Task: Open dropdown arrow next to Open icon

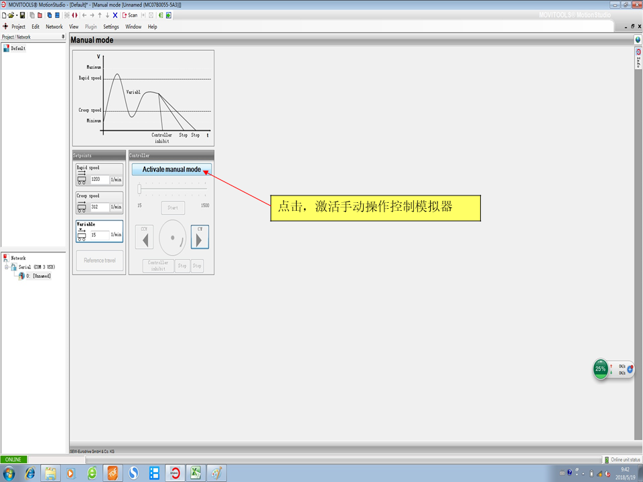Action: tap(15, 15)
